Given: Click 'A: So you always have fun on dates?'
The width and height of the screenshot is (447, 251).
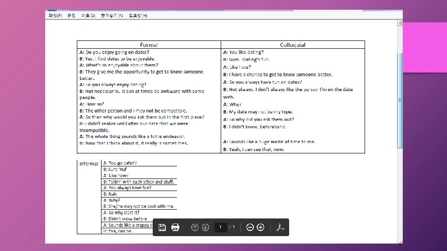Looking at the screenshot, I should [263, 82].
